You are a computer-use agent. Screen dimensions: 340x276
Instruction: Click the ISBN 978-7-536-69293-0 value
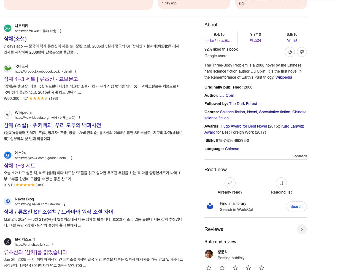233,140
